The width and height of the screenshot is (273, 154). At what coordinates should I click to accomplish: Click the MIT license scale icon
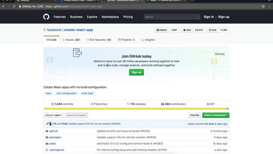coord(208,104)
